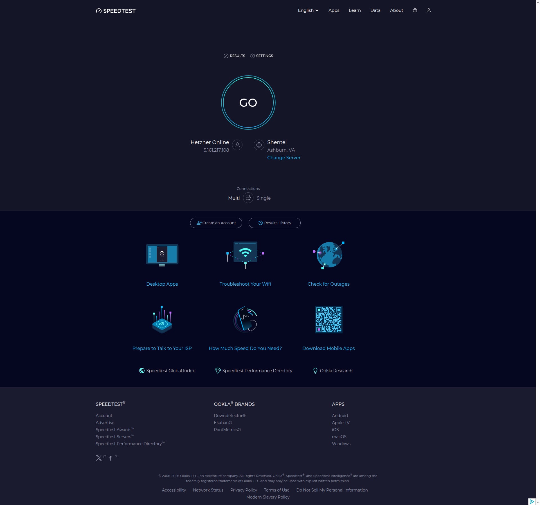Click the Check for Outages globe illustration
Image resolution: width=540 pixels, height=505 pixels.
(x=328, y=255)
